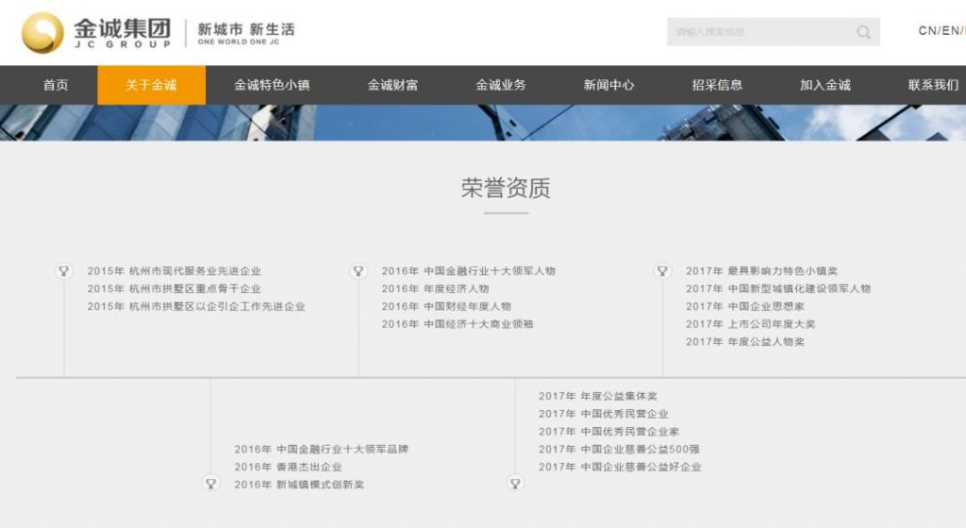The image size is (966, 528).
Task: Click trophy icon beside 2016 新城镇模式创新奖
Action: click(211, 484)
